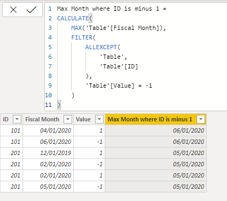Image resolution: width=227 pixels, height=201 pixels.
Task: Click CALCULATE function on formula line 2
Action: 73,18
